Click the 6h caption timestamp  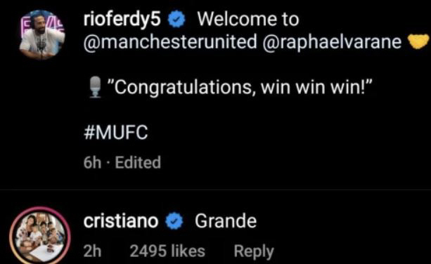coord(92,162)
